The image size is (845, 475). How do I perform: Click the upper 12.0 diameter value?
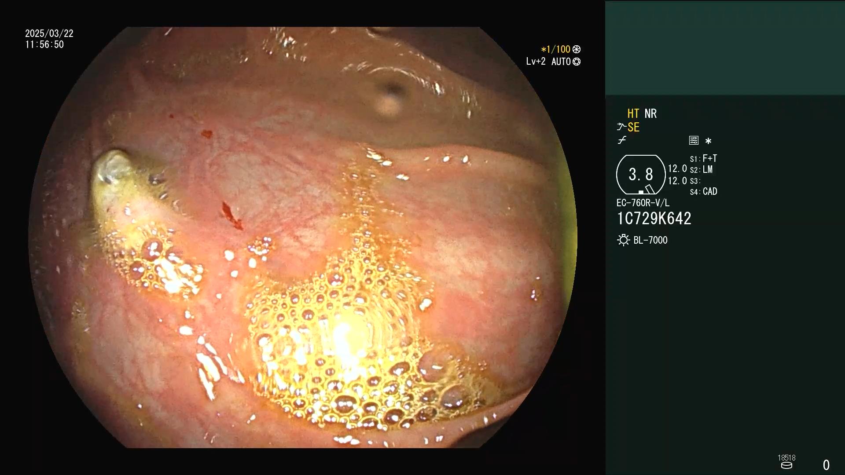click(677, 169)
